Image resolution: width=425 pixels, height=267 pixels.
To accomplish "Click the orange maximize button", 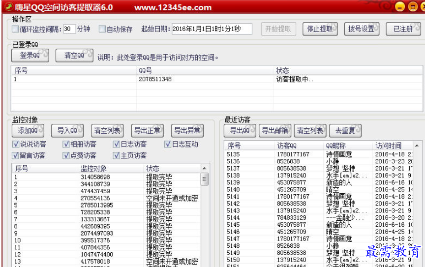I will tap(413, 6).
